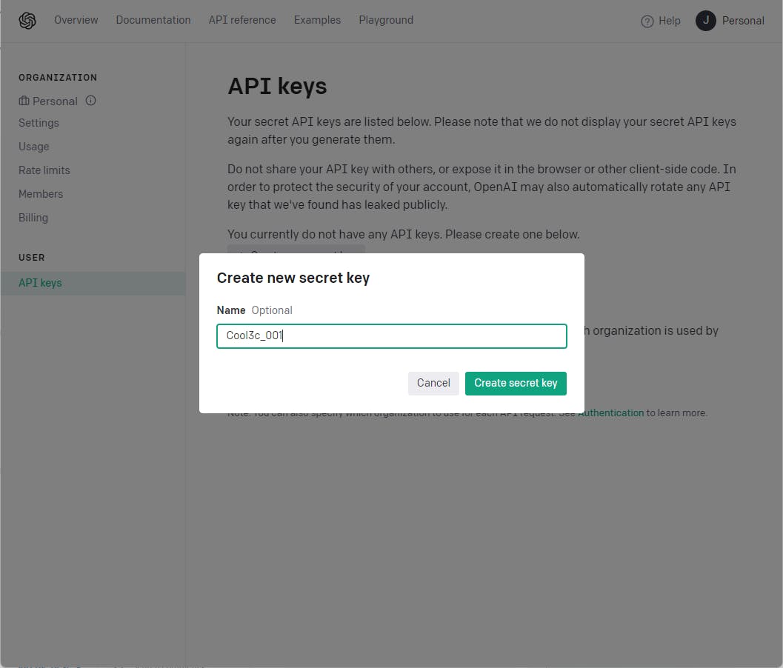Click the secret key Name input field
783x668 pixels.
[x=391, y=336]
